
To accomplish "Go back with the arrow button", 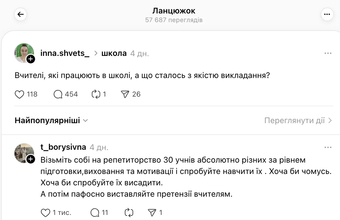I will pos(20,14).
